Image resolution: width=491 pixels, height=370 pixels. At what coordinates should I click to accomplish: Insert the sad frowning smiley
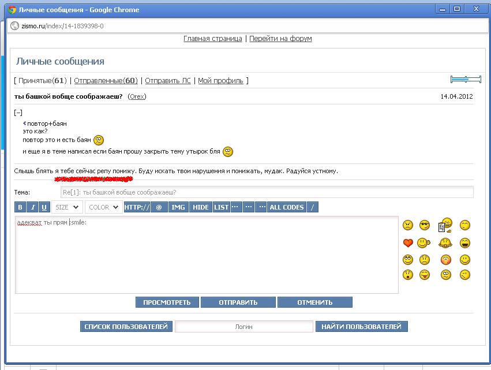click(x=424, y=259)
